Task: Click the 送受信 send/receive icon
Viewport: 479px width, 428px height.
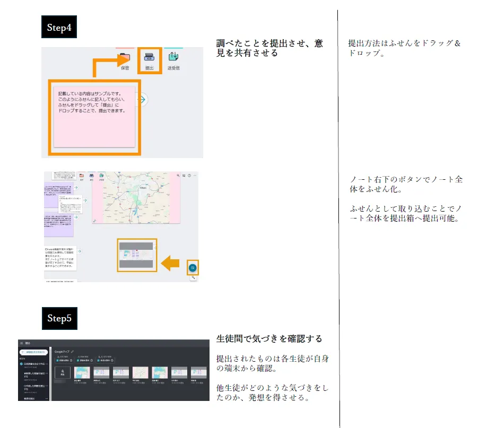Action: 173,57
